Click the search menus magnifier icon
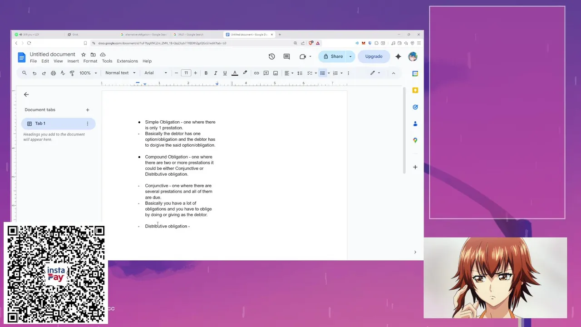Screen dimensions: 581x327 tap(25, 73)
